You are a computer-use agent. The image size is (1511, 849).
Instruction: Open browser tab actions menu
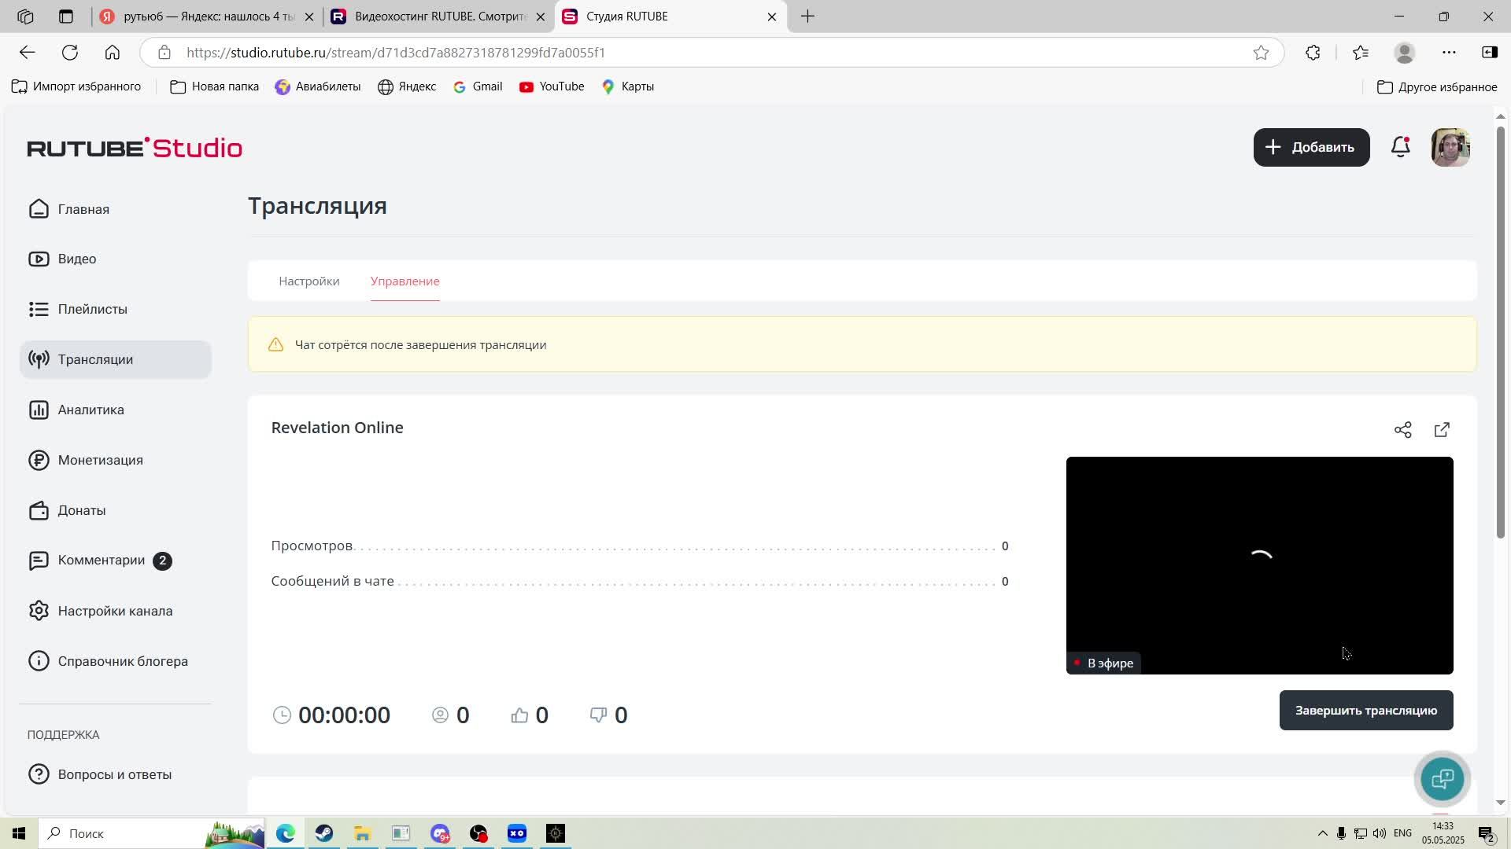pos(66,17)
